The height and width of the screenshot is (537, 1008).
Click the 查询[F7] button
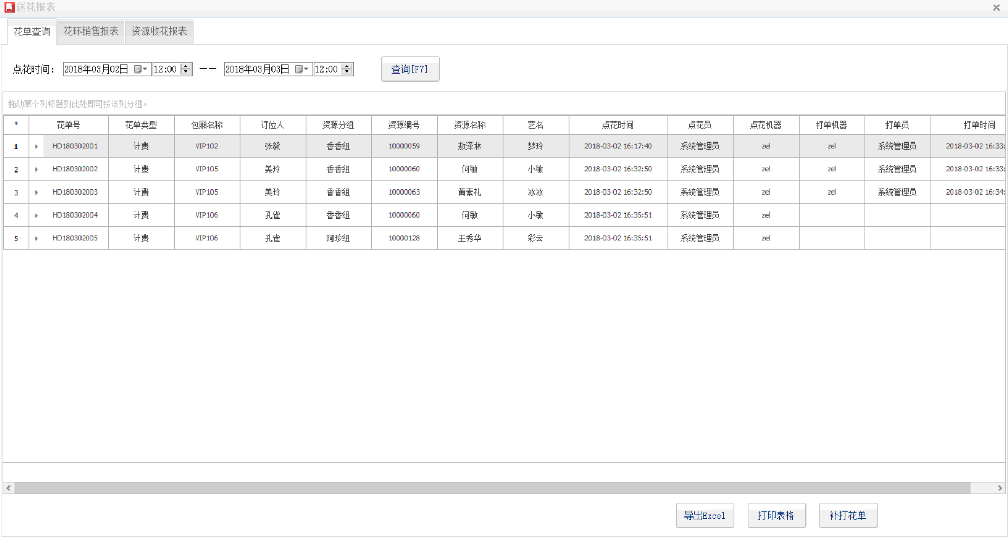tap(410, 69)
